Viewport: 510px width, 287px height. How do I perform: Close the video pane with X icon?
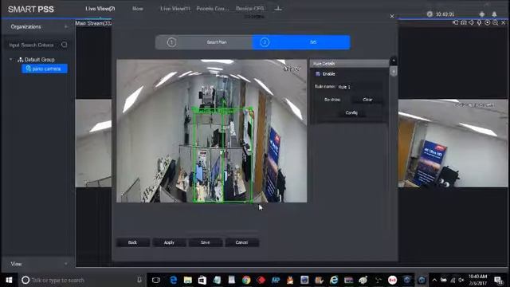pyautogui.click(x=503, y=22)
